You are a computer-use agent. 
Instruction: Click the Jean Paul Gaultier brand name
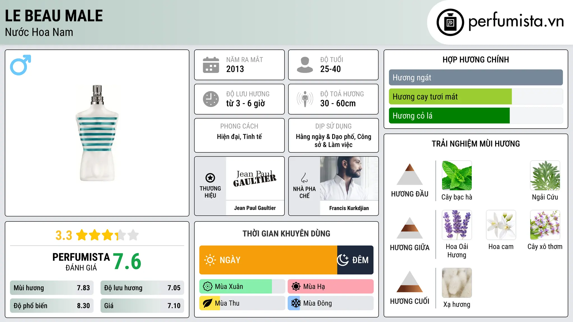[255, 208]
